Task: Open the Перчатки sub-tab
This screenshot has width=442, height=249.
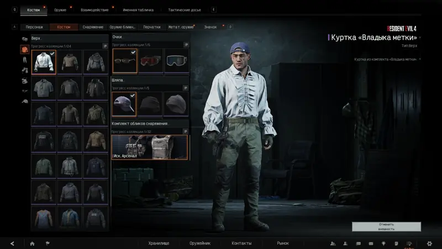Action: pos(151,27)
